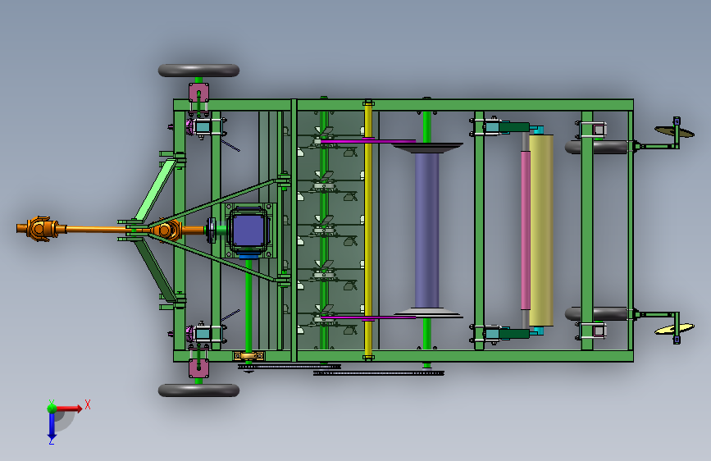Select the light green upper hitch arm

pos(156,189)
